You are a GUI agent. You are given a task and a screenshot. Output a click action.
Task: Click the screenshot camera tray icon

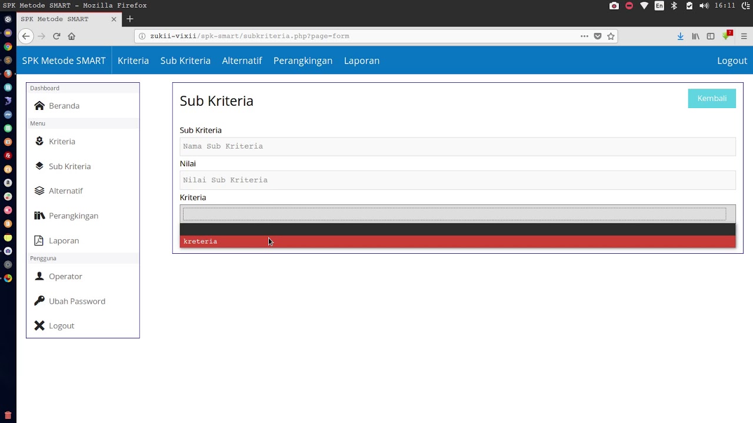(x=614, y=5)
